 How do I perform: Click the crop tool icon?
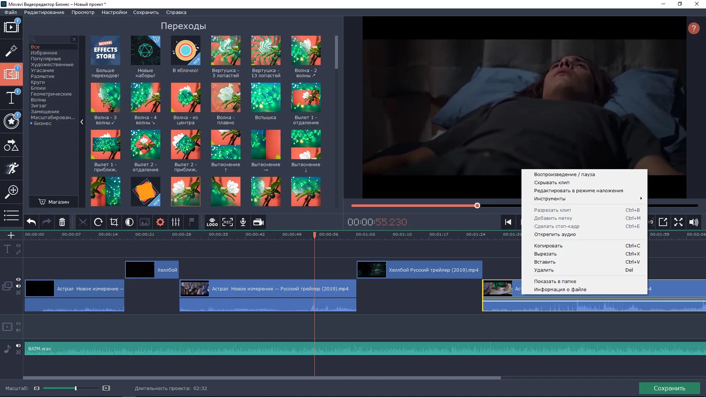pos(114,222)
